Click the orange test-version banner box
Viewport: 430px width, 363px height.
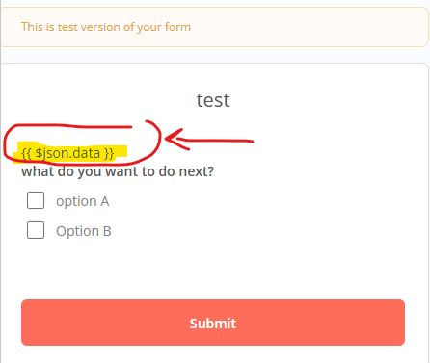[x=215, y=27]
